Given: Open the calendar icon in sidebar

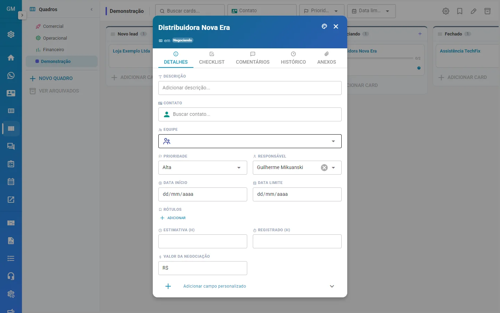Looking at the screenshot, I should point(11,182).
